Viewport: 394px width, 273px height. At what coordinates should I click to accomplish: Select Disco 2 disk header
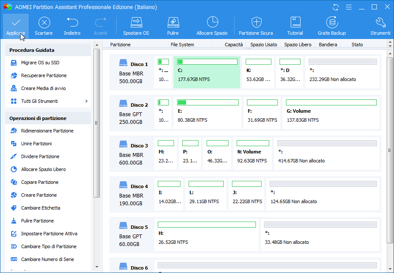click(132, 113)
